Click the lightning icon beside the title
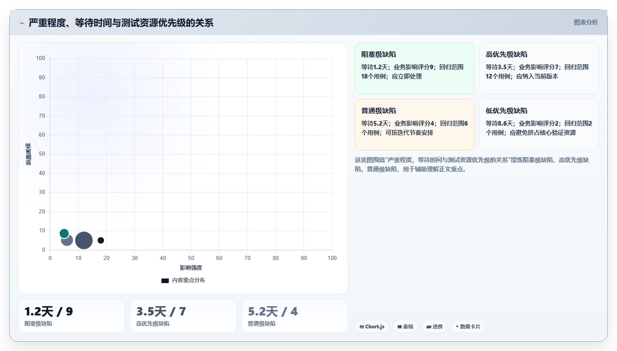 22,23
